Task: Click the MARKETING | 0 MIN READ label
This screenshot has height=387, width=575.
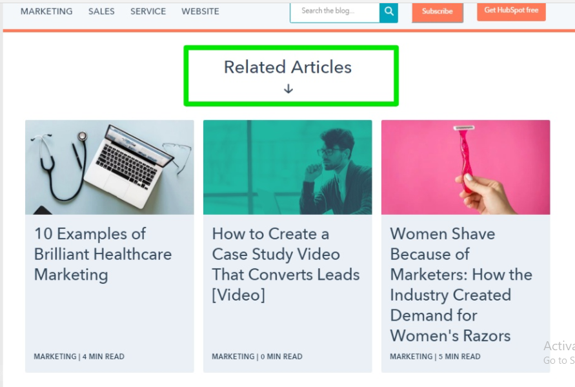Action: [257, 357]
